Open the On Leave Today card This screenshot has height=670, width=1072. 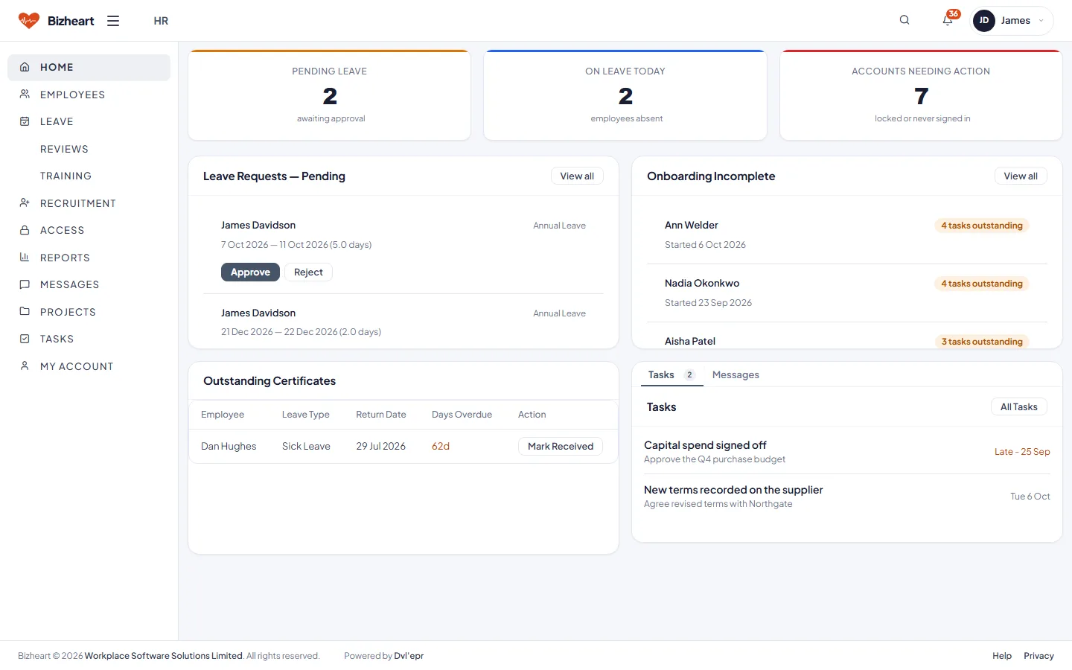pyautogui.click(x=625, y=95)
